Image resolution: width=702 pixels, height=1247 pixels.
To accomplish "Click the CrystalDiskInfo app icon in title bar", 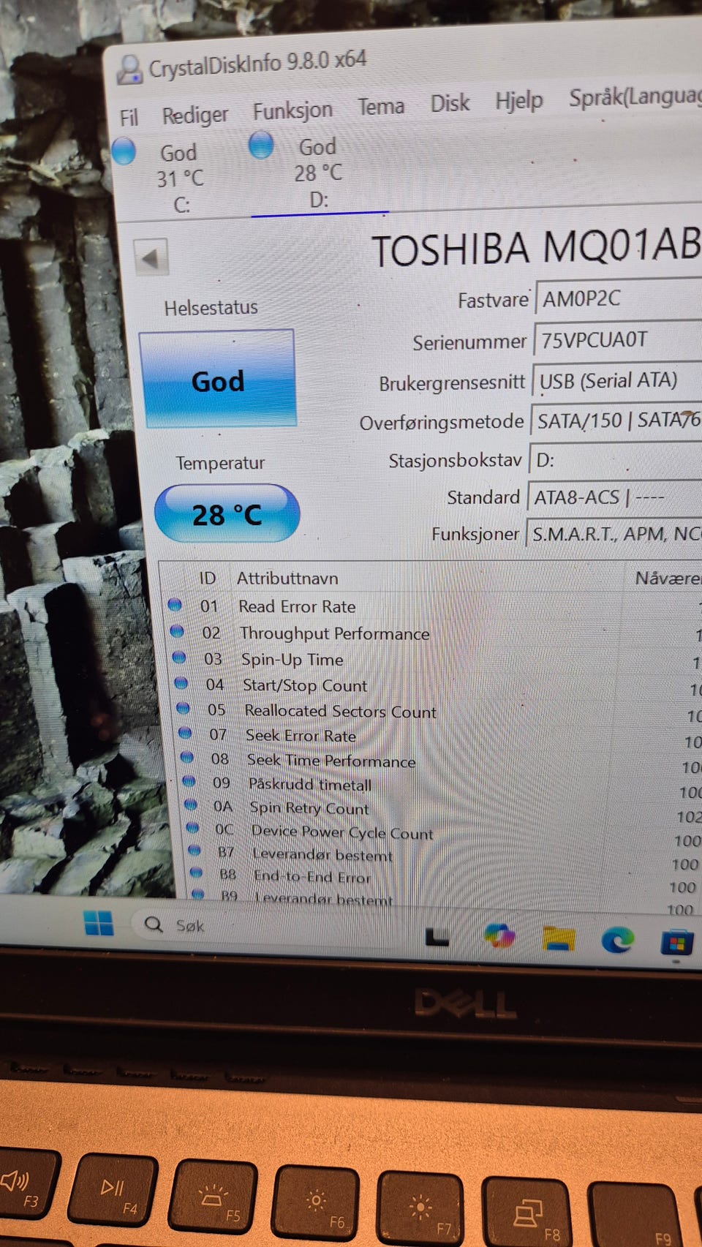I will click(130, 69).
